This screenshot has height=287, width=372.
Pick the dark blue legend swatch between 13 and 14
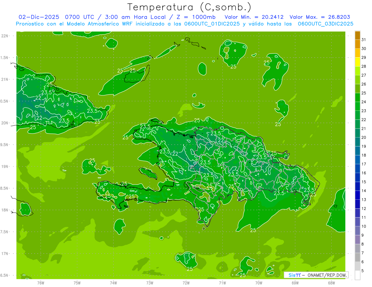coord(357,195)
